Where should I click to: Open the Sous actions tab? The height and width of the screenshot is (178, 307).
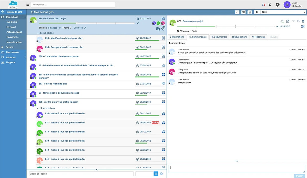coord(239,37)
